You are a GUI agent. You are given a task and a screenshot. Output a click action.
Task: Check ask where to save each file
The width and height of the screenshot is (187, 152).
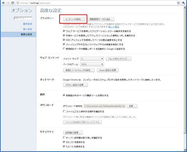64,111
